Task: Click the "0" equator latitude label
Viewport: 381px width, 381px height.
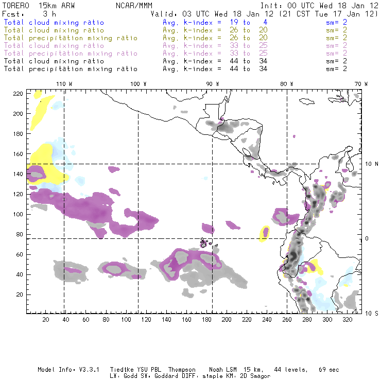Action: (x=367, y=238)
